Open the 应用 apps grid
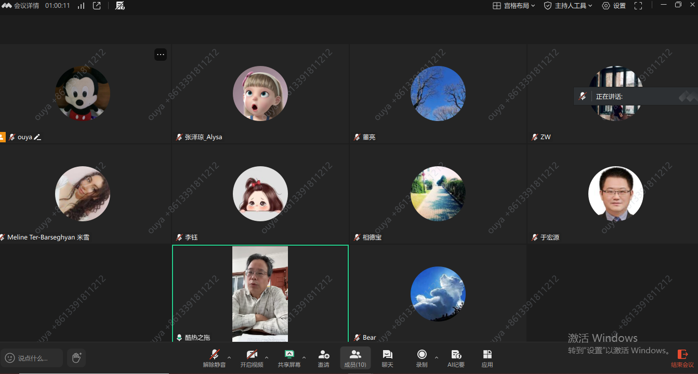Image resolution: width=698 pixels, height=374 pixels. [487, 357]
